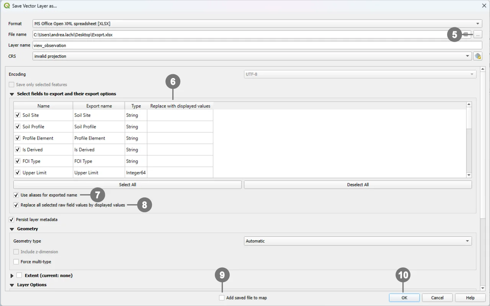
Task: Click the Select All button
Action: point(127,185)
